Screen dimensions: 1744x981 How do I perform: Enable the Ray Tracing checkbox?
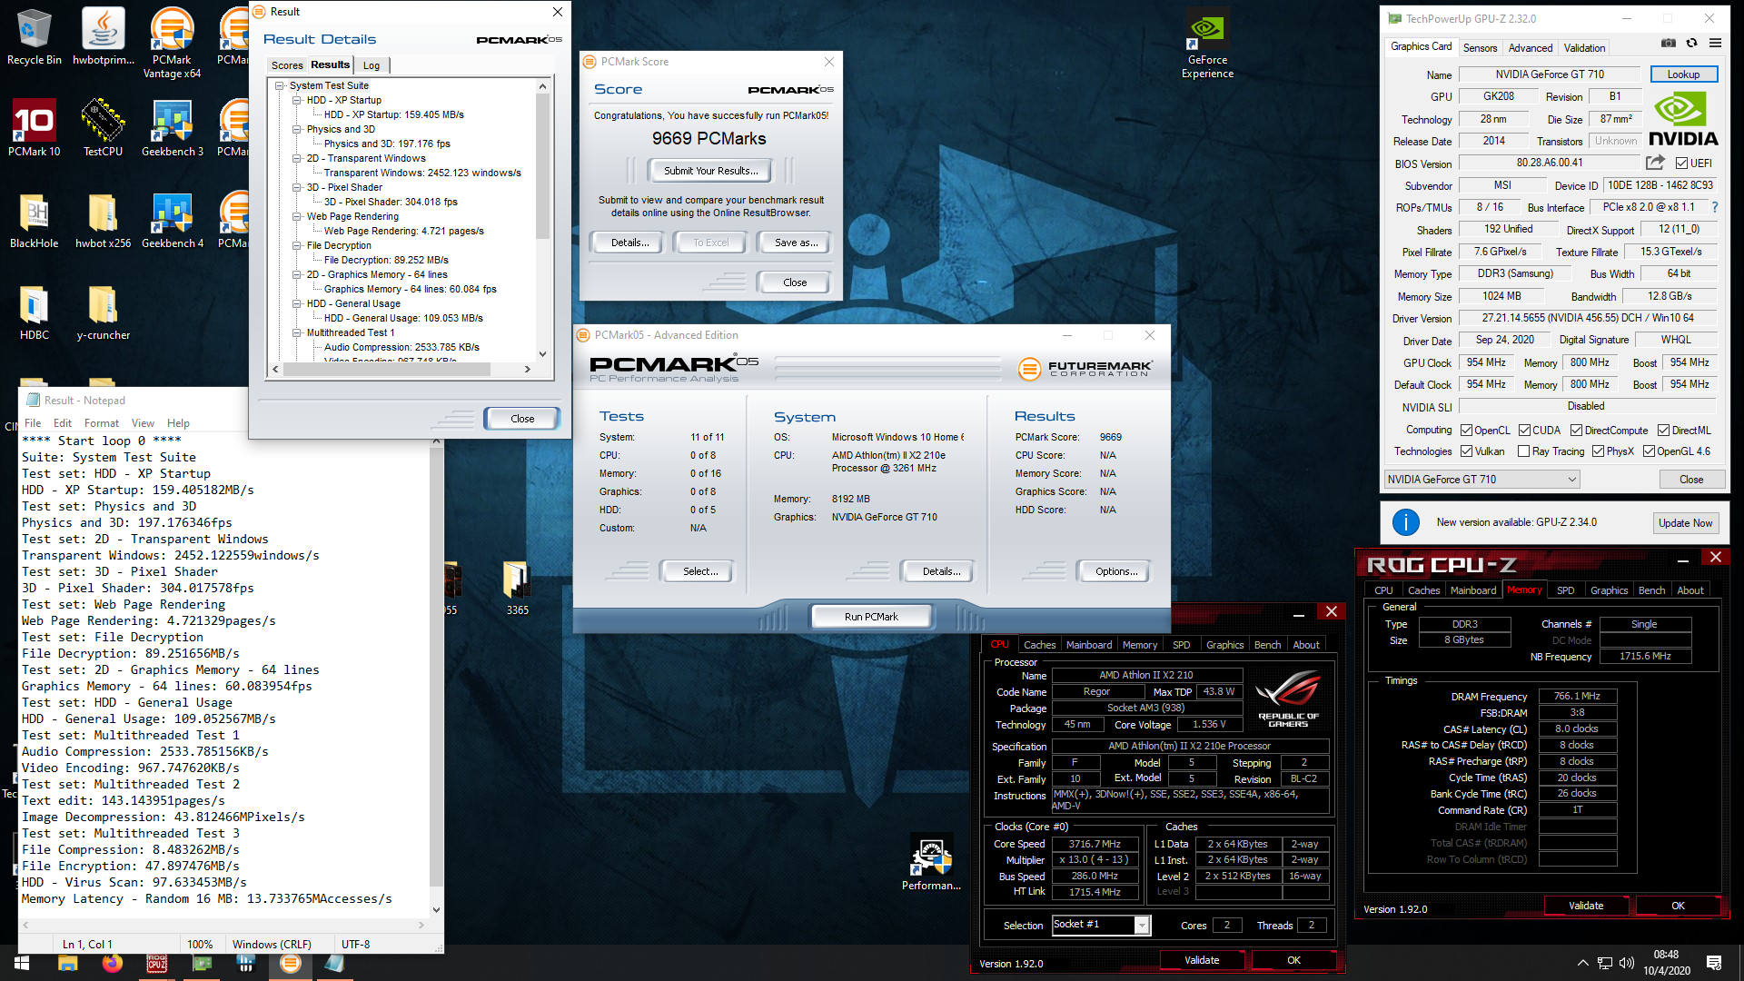coord(1523,451)
